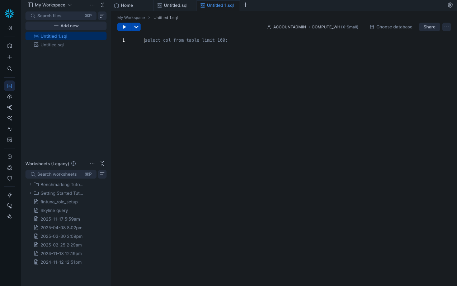Click the sidebar Search magnifier icon
This screenshot has height=286, width=457.
(x=10, y=69)
